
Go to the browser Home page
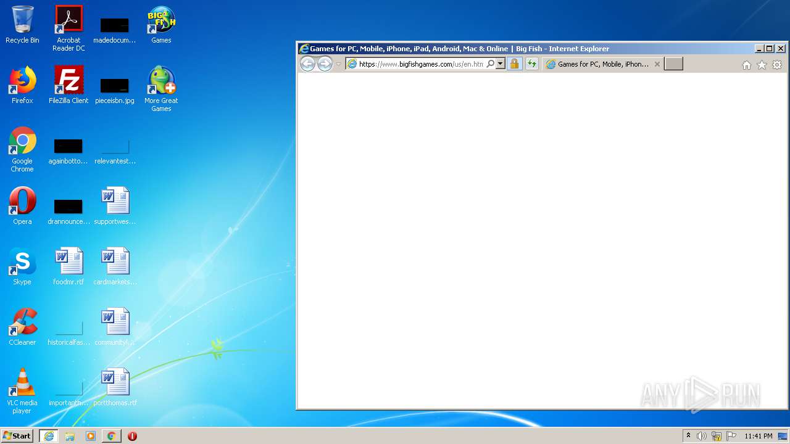pyautogui.click(x=746, y=65)
